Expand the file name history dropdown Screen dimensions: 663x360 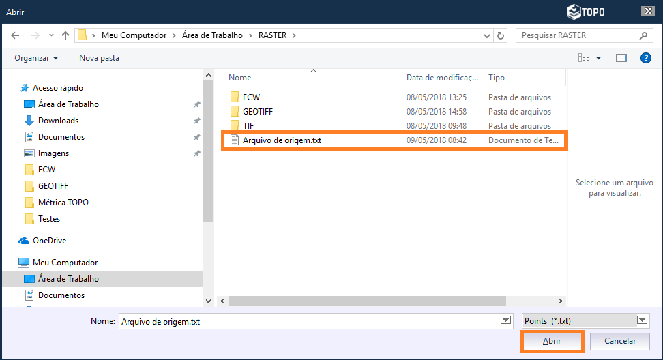pyautogui.click(x=505, y=320)
